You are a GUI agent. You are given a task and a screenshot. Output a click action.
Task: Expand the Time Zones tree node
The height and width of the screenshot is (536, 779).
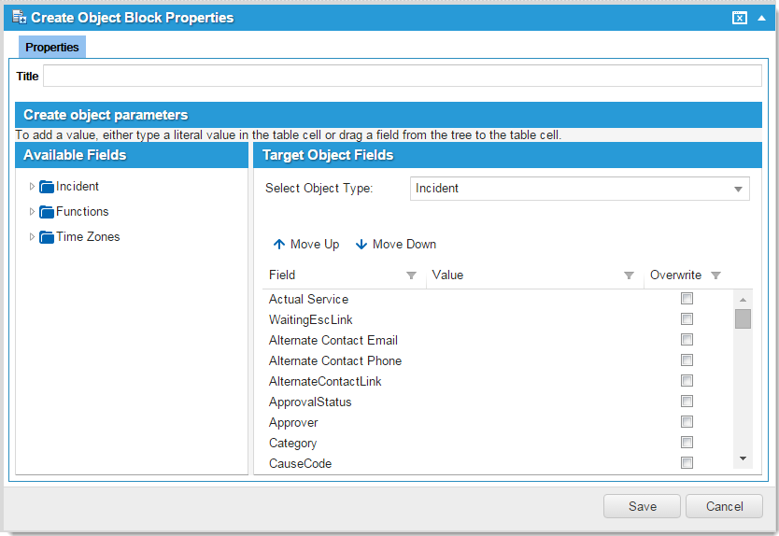(33, 237)
